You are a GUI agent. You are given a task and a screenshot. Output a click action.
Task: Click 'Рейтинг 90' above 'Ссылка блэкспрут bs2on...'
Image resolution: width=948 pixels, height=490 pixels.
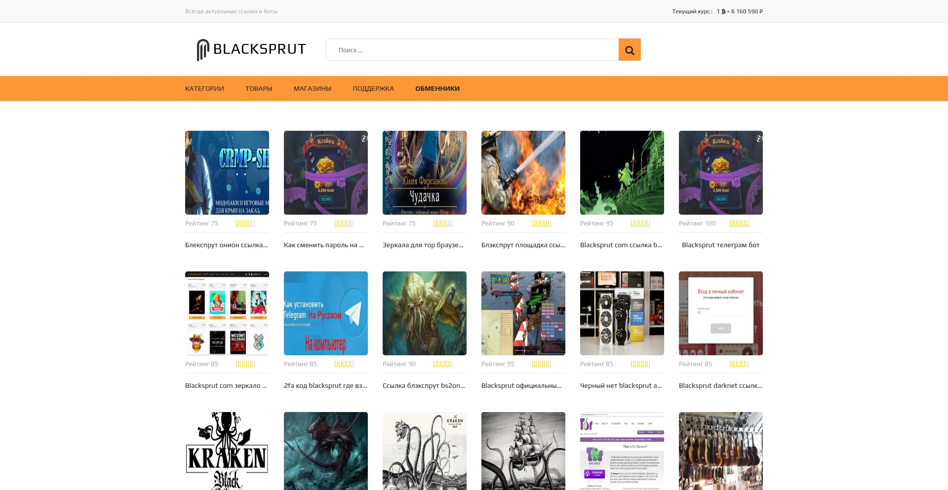[x=399, y=364]
